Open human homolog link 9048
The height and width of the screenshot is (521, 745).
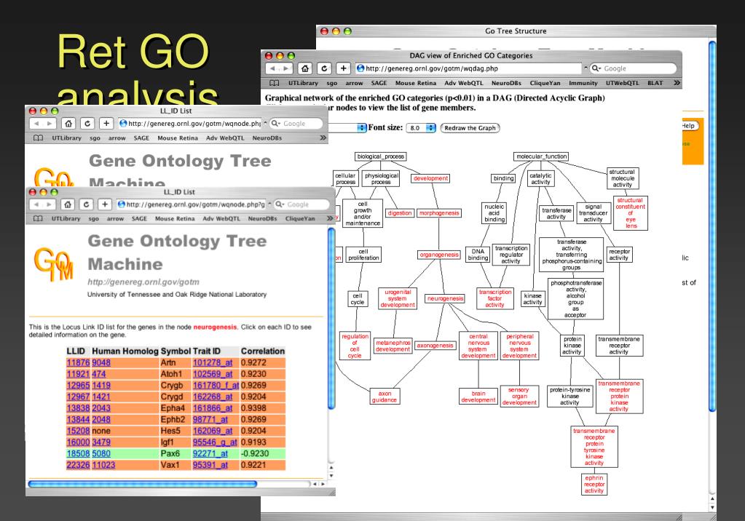tap(101, 363)
